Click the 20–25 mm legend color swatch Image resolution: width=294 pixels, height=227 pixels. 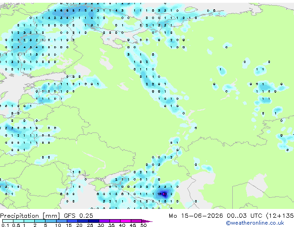83,221
